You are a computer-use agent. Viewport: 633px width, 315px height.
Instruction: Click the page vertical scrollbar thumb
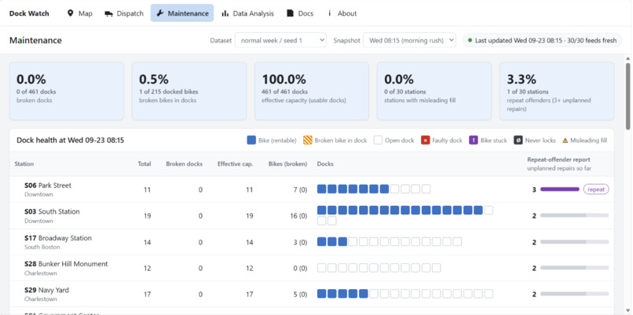click(x=628, y=96)
